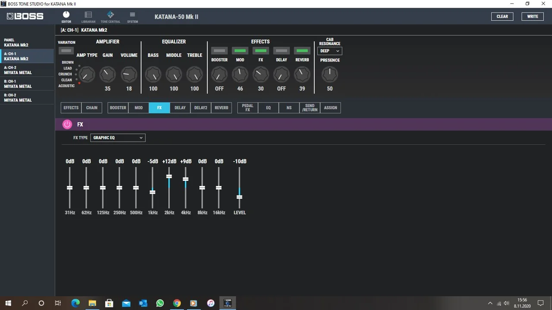Open the Send/Return tab
Image resolution: width=552 pixels, height=310 pixels.
pyautogui.click(x=310, y=108)
